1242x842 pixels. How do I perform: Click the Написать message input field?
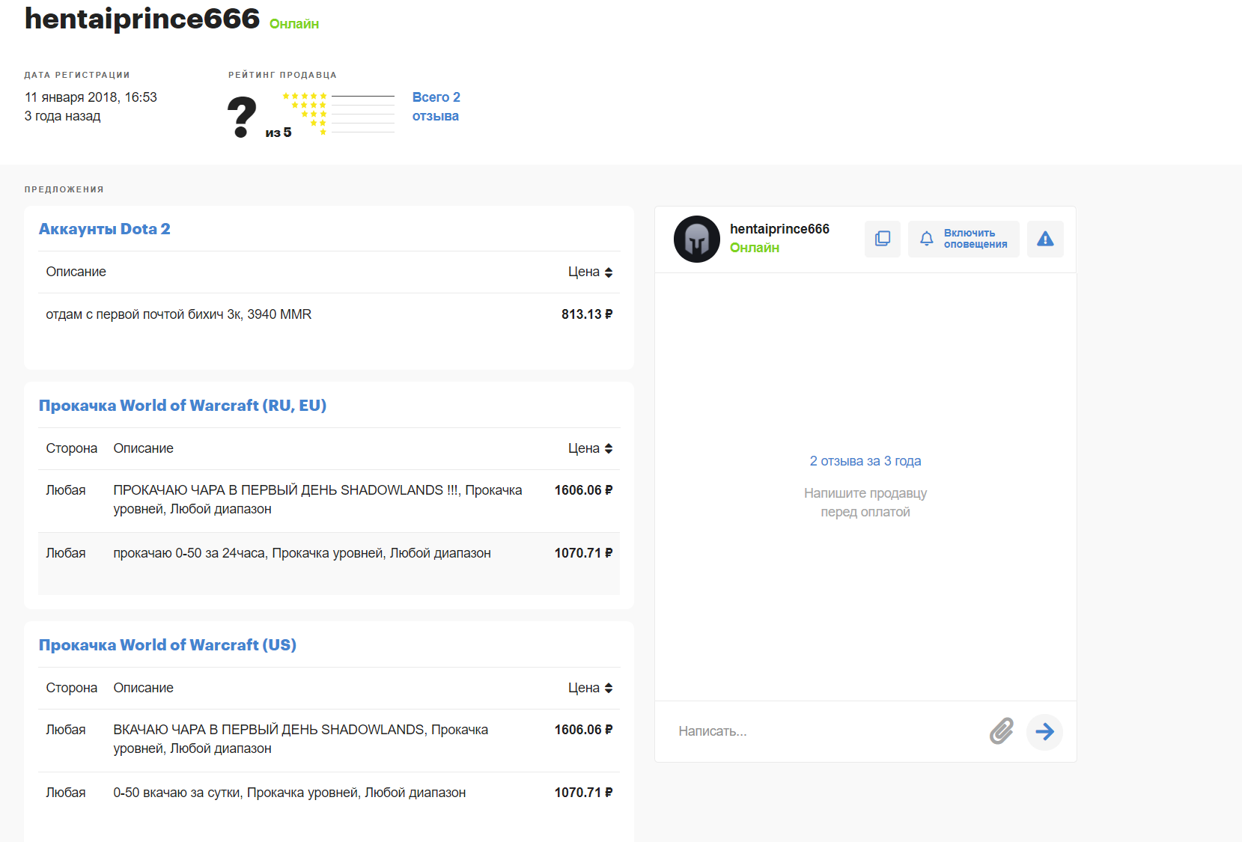pyautogui.click(x=824, y=731)
